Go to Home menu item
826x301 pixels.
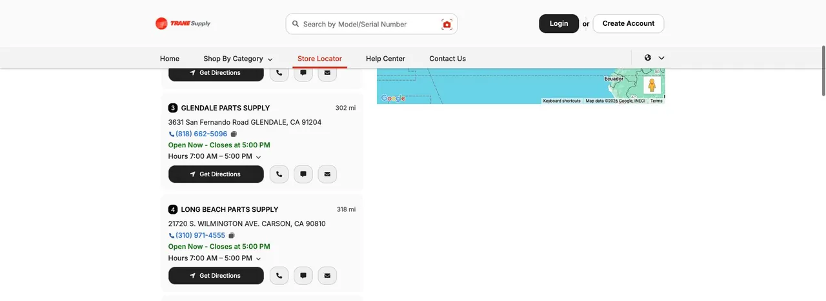[x=170, y=58]
